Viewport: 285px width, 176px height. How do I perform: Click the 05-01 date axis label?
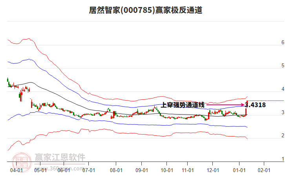[40, 171]
